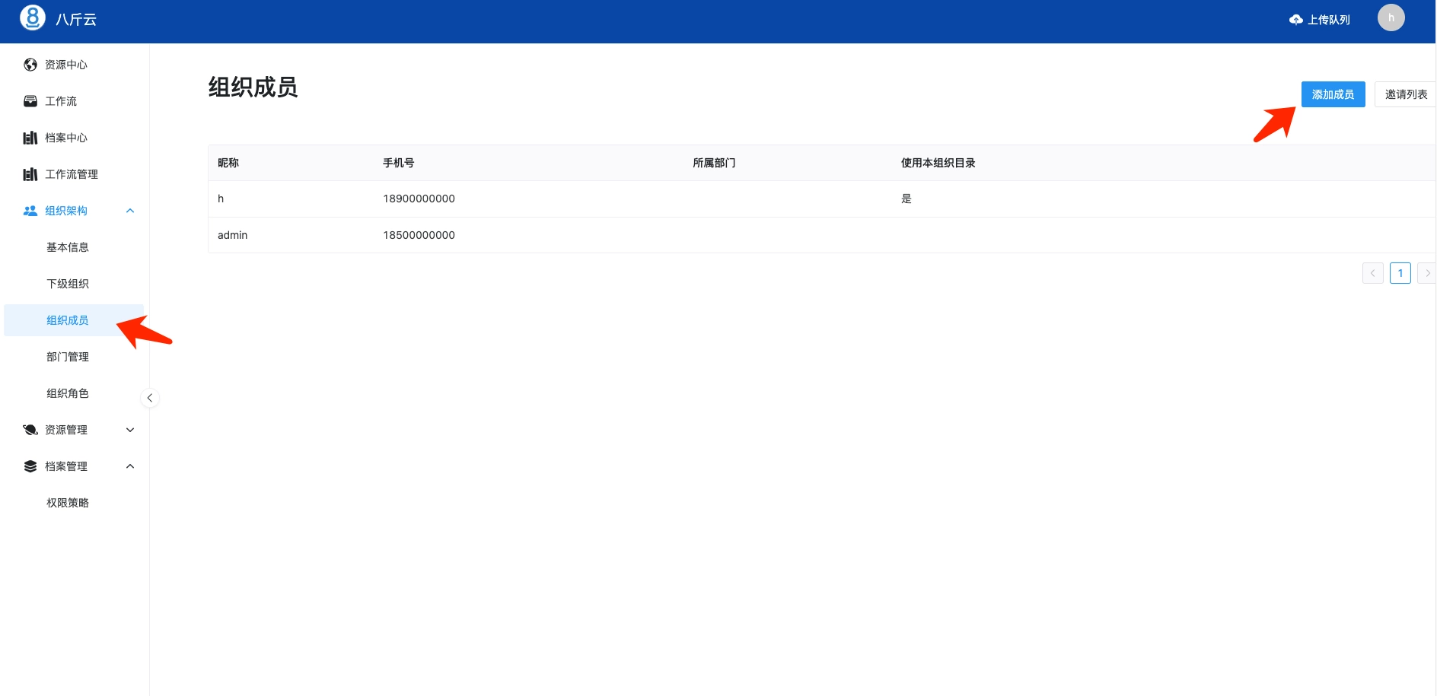Image resolution: width=1437 pixels, height=696 pixels.
Task: Expand the 资源管理 submenu chevron
Action: tap(130, 430)
